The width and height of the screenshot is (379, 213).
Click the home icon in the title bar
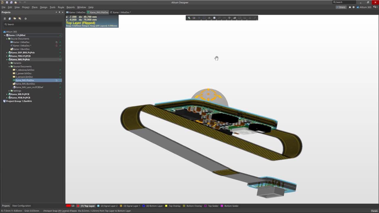point(350,7)
